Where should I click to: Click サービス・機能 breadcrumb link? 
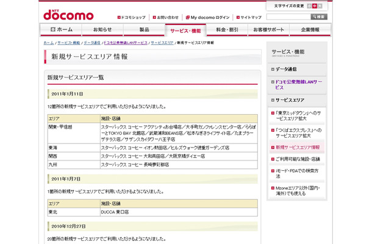point(69,43)
